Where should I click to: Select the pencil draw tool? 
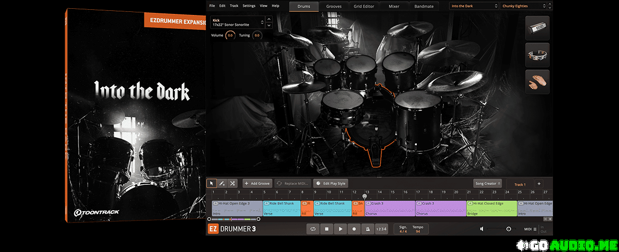coord(222,183)
